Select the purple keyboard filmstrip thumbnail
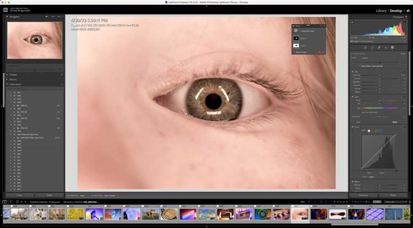The image size is (413, 228). tap(375, 214)
